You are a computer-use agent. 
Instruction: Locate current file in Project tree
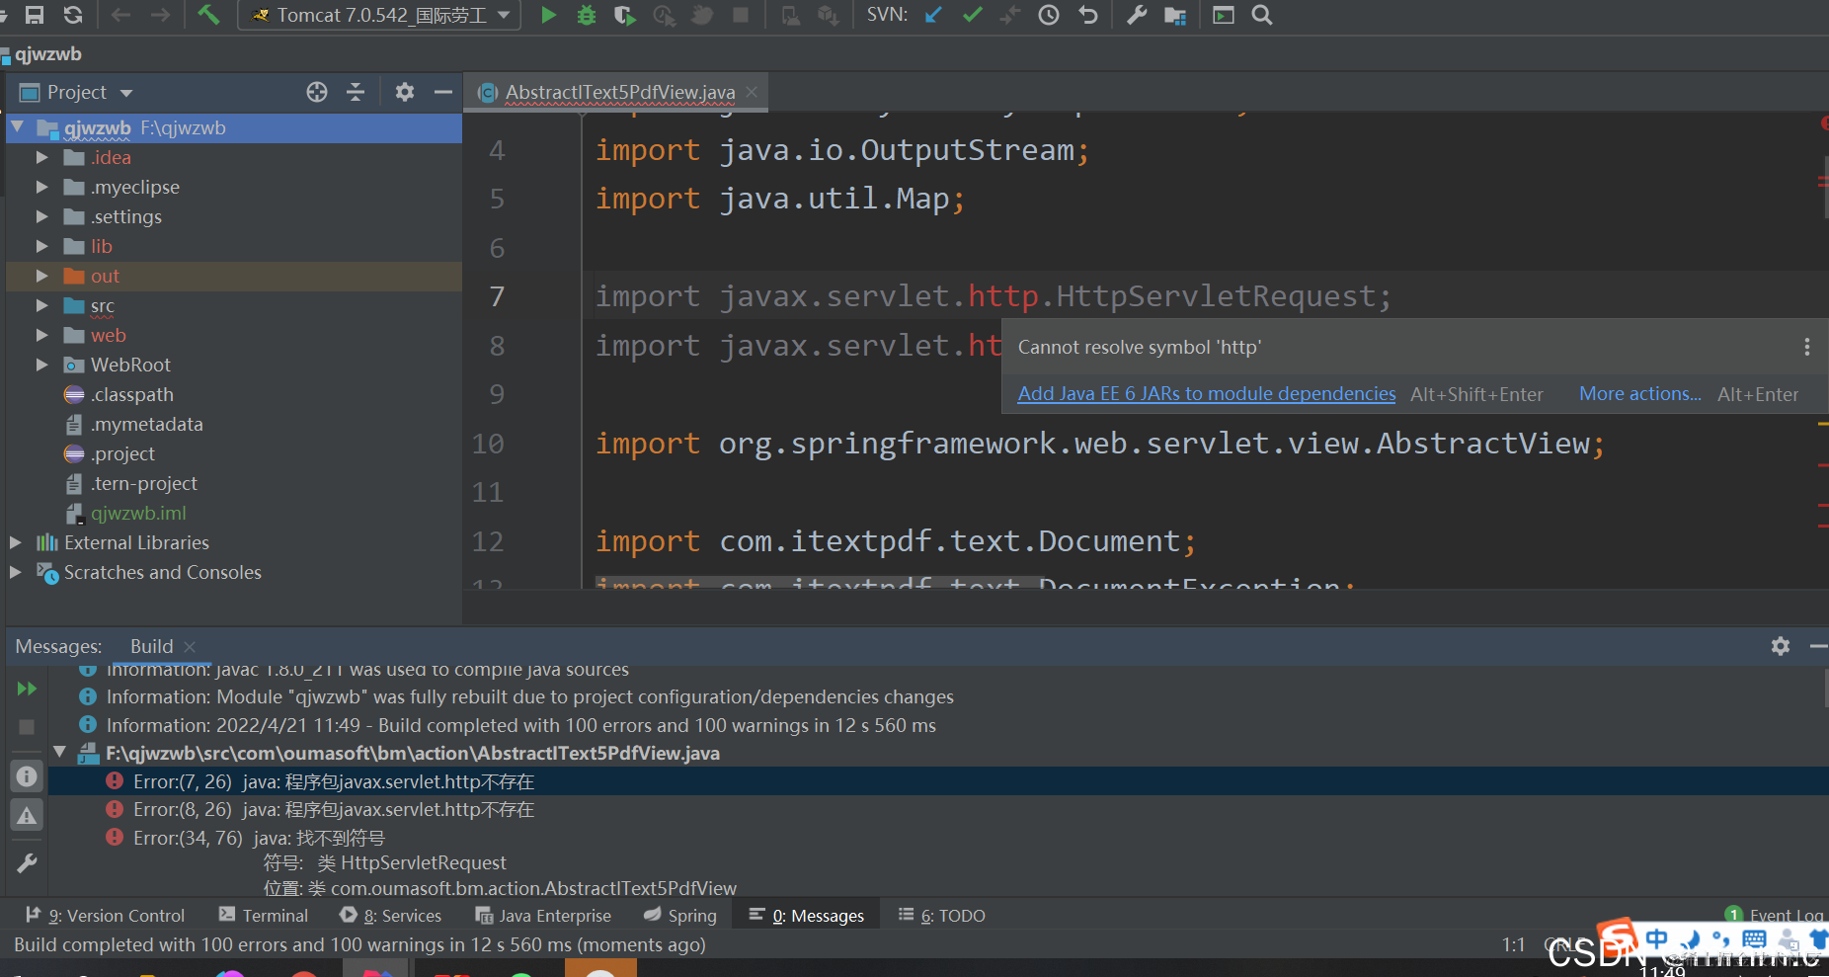pos(317,92)
